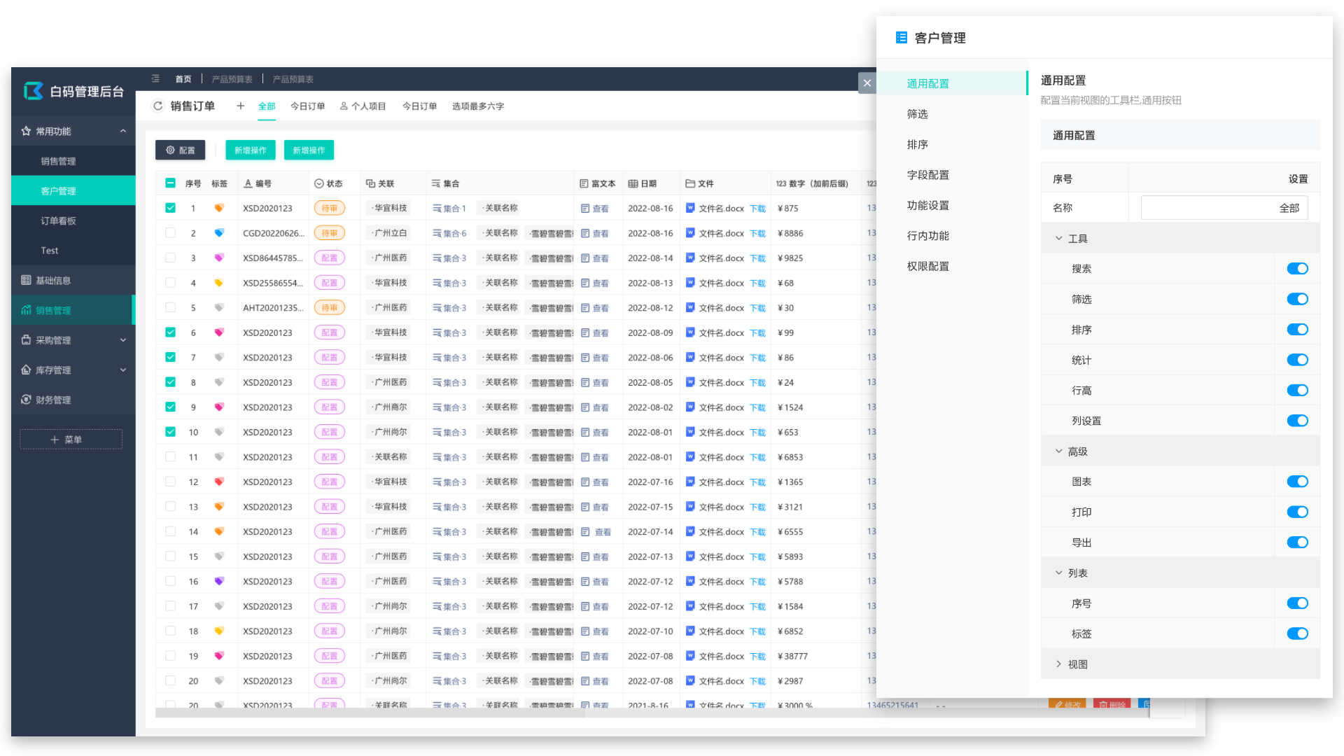The image size is (1344, 756).
Task: Click the 关联 column header icon
Action: 370,183
